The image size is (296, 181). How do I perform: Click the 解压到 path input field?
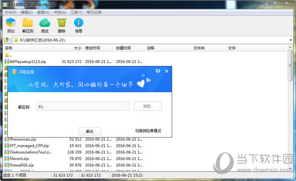tap(83, 106)
